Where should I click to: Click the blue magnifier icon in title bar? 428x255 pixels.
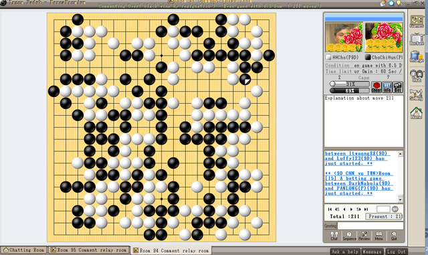[392, 3]
